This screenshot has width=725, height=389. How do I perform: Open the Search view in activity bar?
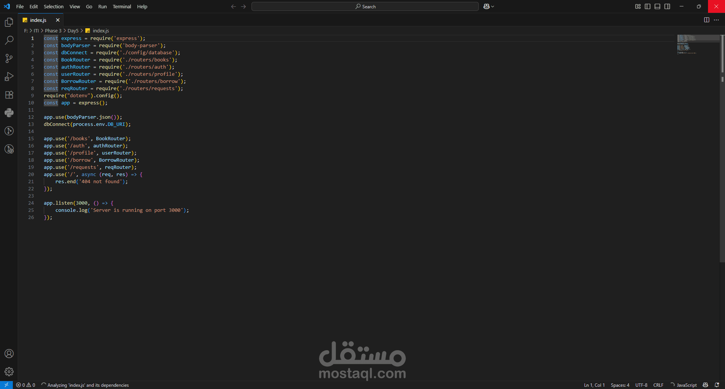point(9,40)
